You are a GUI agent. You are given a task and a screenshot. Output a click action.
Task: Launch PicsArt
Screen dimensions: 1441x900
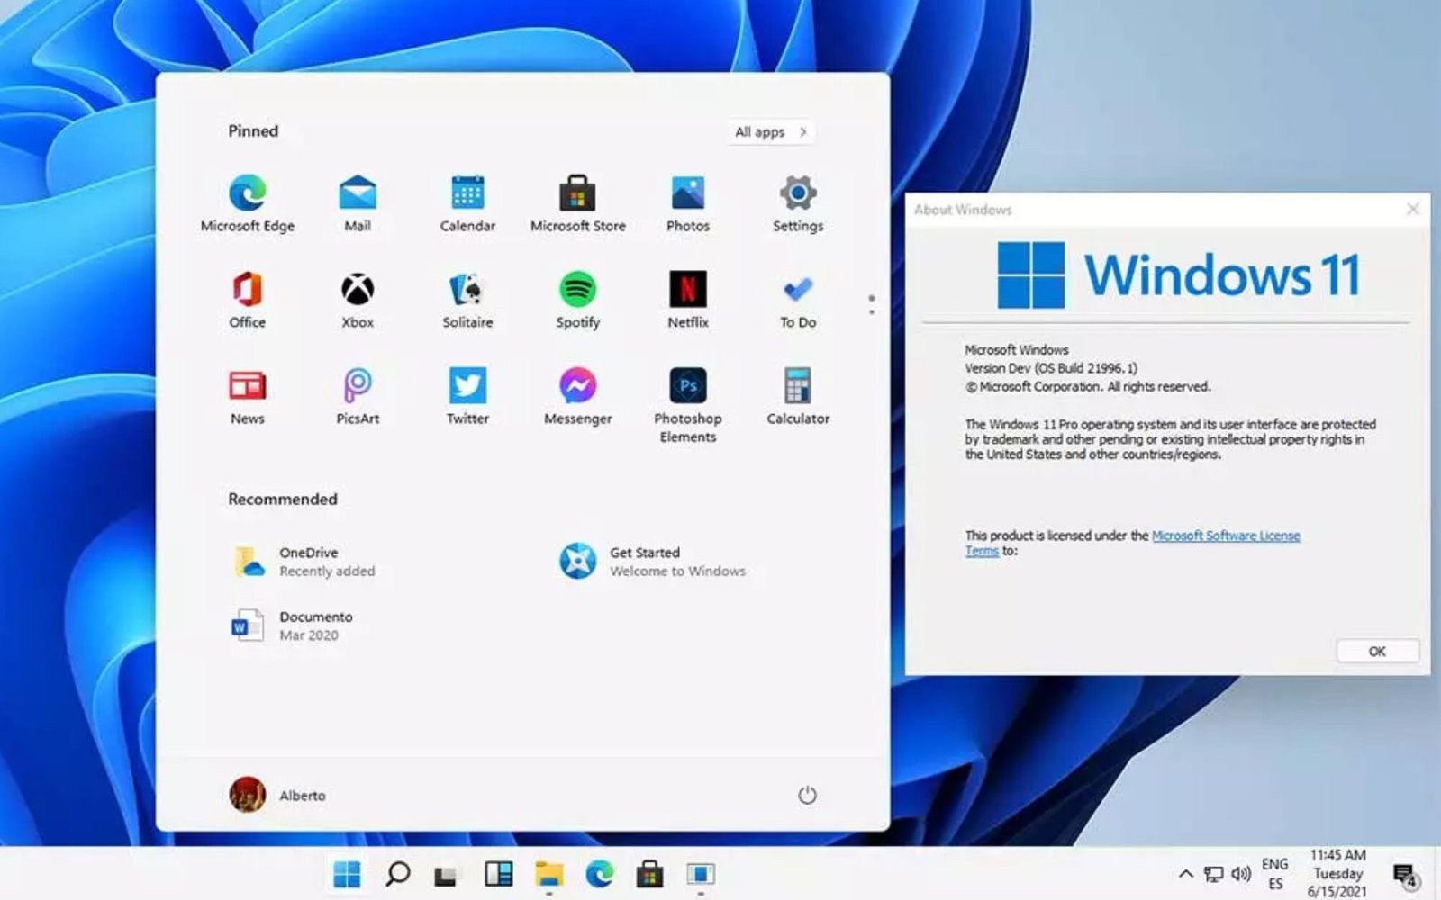pyautogui.click(x=358, y=397)
